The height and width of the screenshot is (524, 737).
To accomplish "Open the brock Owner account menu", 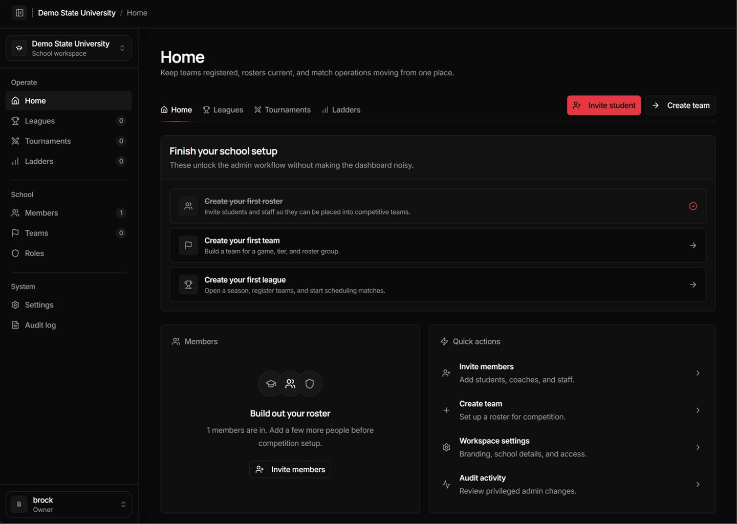I will coord(69,505).
